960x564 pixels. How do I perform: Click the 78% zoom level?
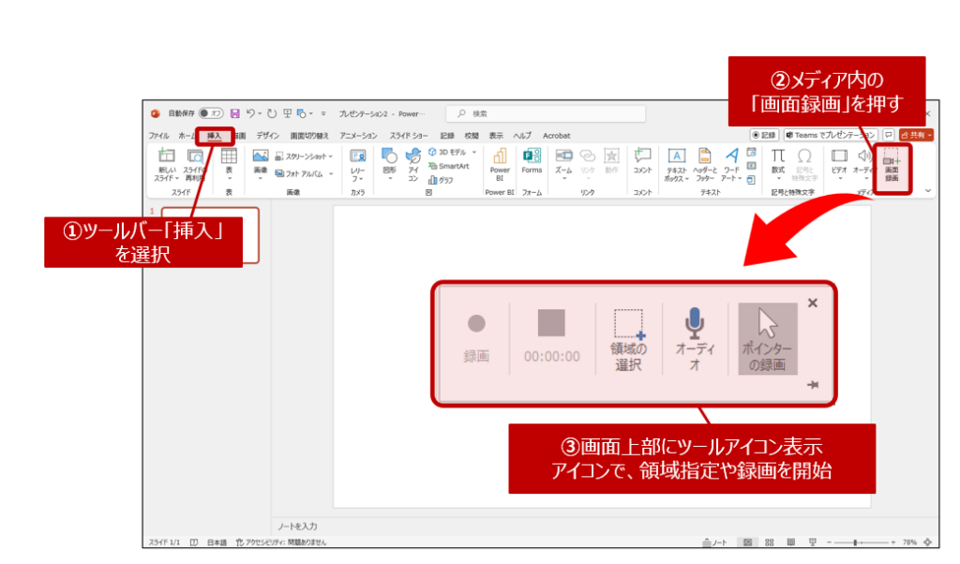coord(909,542)
